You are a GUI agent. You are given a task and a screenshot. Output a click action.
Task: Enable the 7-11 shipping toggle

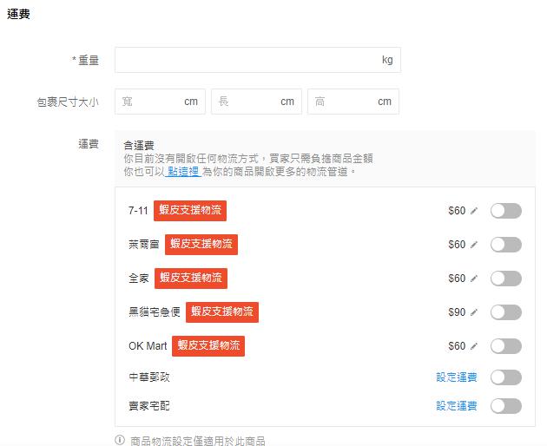click(x=506, y=211)
